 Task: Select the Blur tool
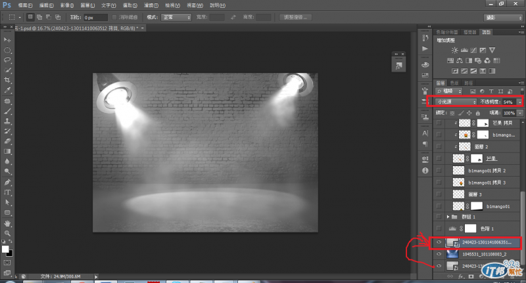pos(7,162)
